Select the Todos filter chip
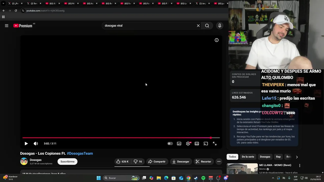Screen dimensions: 324x182 (x=232, y=157)
